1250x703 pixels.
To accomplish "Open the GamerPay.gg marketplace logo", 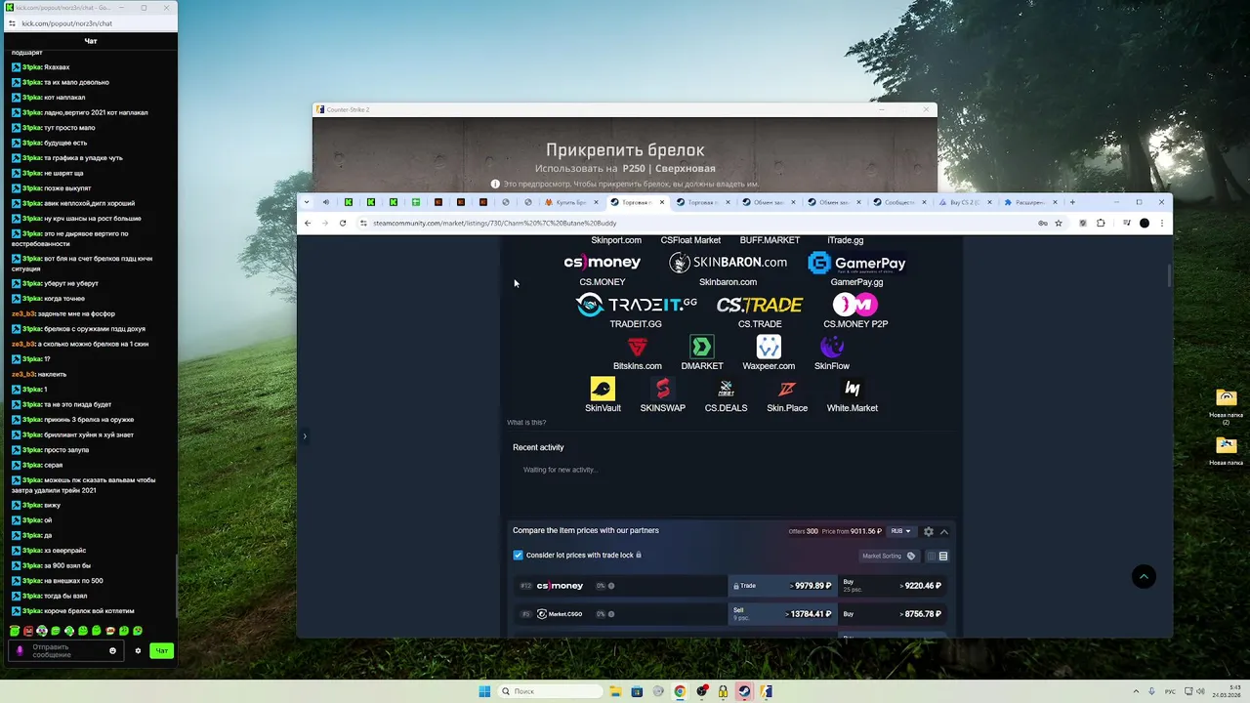I will (856, 263).
